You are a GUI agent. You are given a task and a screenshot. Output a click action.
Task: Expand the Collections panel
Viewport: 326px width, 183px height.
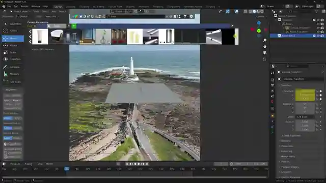(x=287, y=146)
